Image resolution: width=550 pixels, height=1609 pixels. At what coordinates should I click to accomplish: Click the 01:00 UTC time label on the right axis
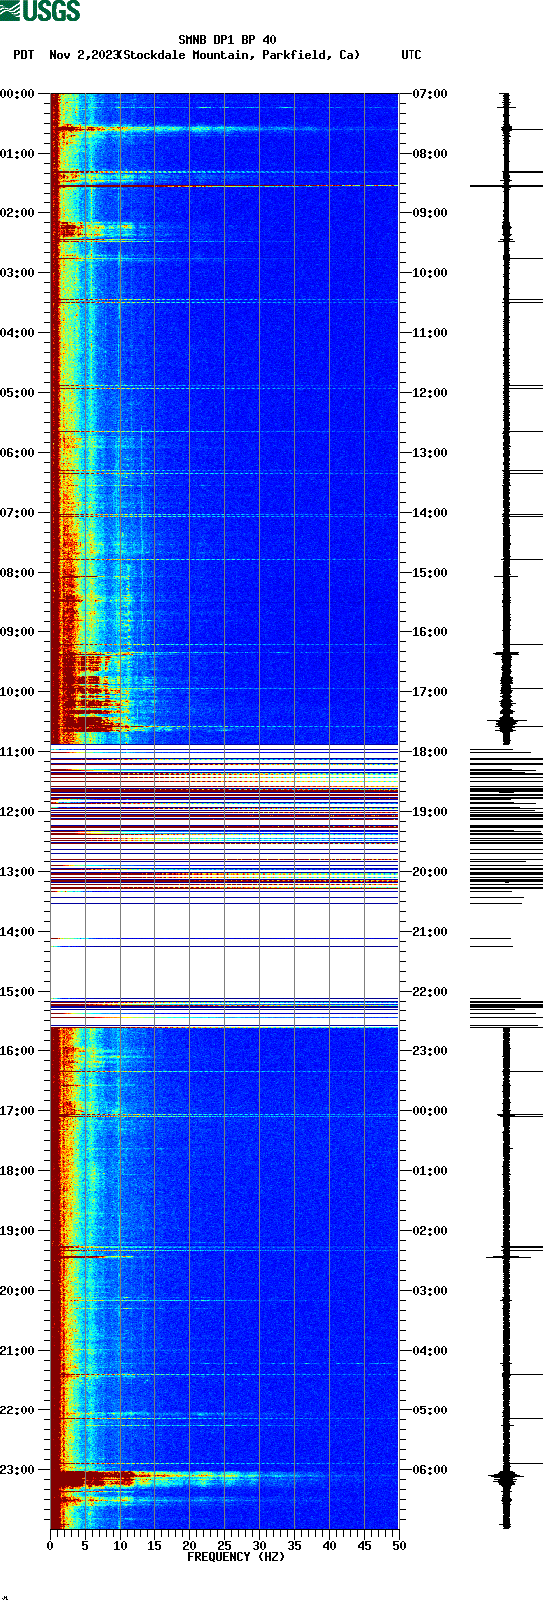click(x=429, y=1171)
